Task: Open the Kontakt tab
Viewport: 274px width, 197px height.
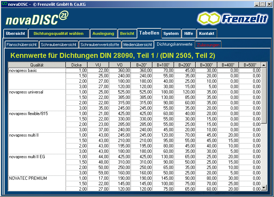Action: (x=207, y=33)
